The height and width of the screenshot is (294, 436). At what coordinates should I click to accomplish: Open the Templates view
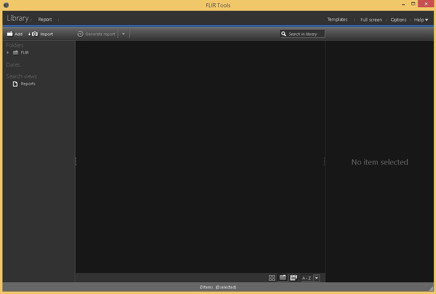click(337, 20)
